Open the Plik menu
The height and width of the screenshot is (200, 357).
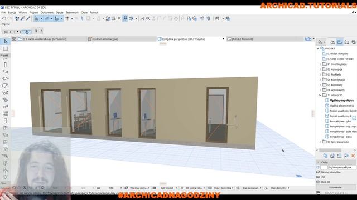(x=3, y=12)
